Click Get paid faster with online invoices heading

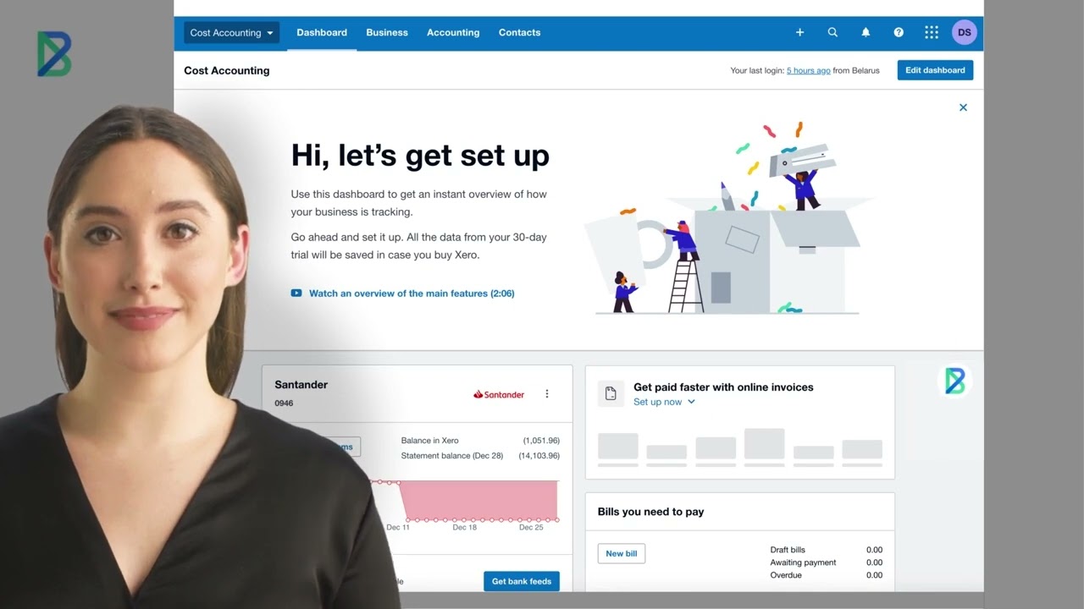[x=723, y=387]
